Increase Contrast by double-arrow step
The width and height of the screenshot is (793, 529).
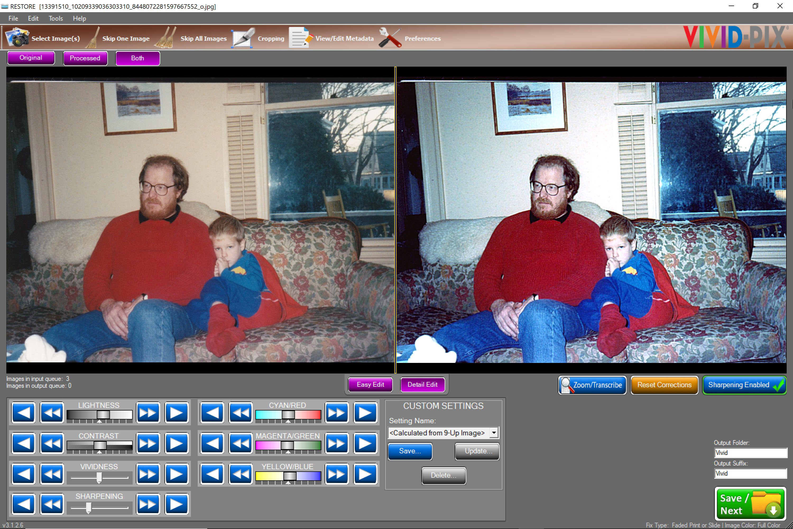pos(148,443)
